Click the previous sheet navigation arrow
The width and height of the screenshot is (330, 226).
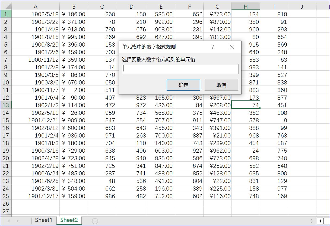pos(9,221)
